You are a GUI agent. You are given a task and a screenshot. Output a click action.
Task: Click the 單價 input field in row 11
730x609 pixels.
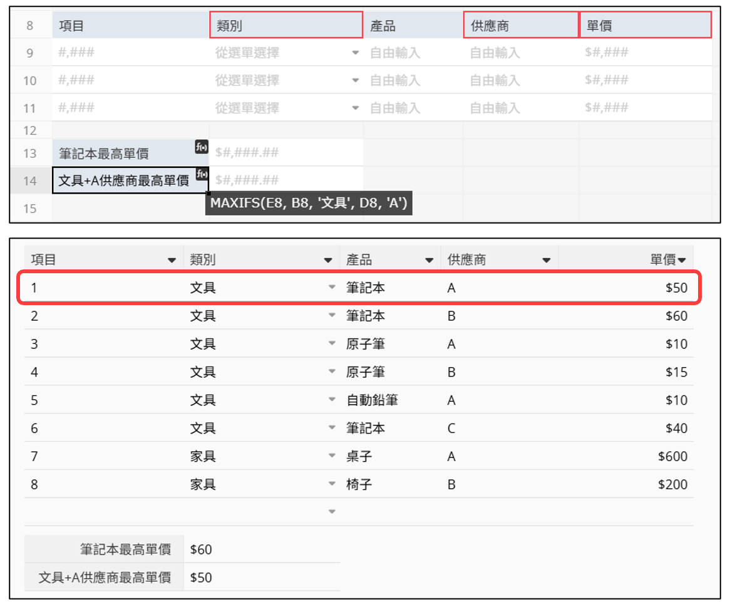[645, 108]
